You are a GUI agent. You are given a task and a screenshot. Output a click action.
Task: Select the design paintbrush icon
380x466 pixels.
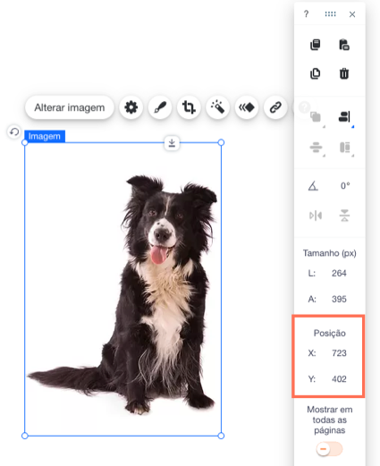(x=160, y=107)
